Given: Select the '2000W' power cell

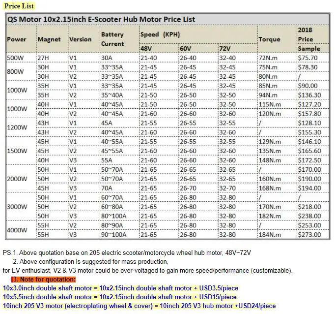Looking at the screenshot, I should 17,179.
